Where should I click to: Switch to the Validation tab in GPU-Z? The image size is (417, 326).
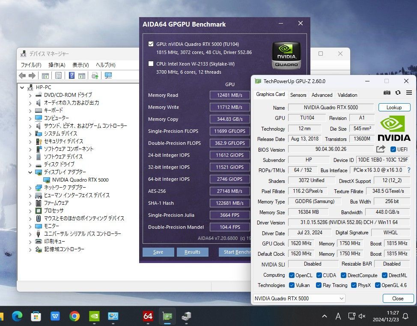(x=347, y=95)
